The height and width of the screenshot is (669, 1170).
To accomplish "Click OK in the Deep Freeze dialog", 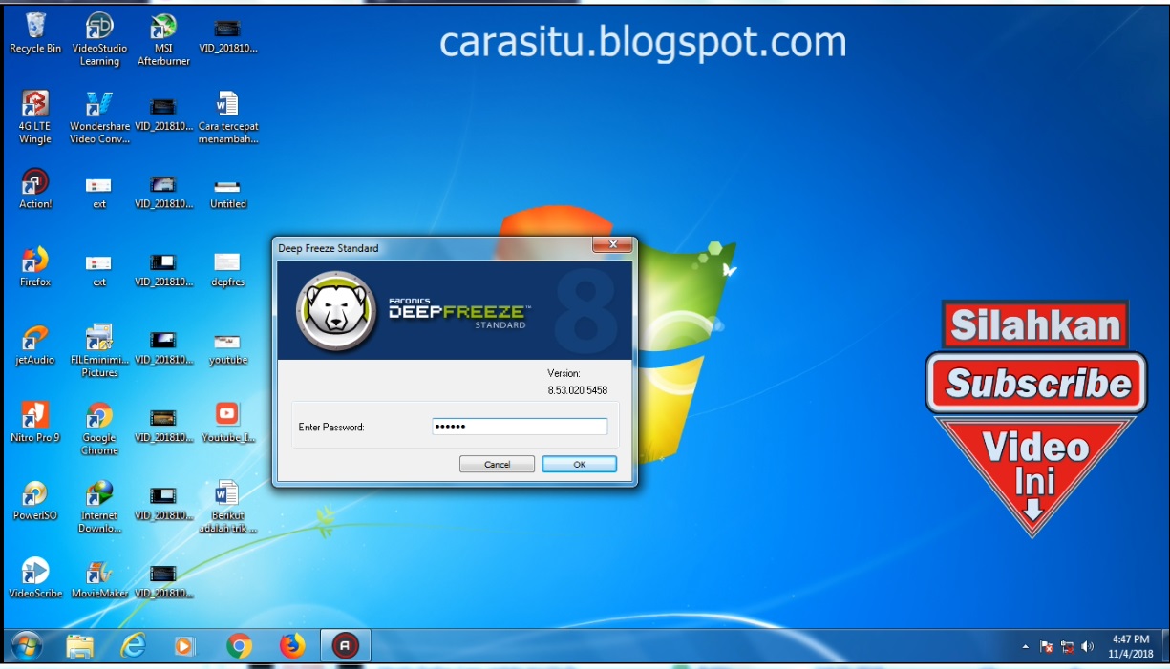I will click(x=579, y=465).
